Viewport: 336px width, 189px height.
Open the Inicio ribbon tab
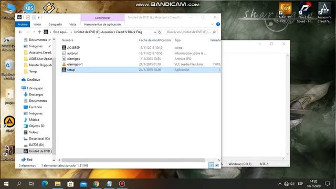tap(37, 25)
